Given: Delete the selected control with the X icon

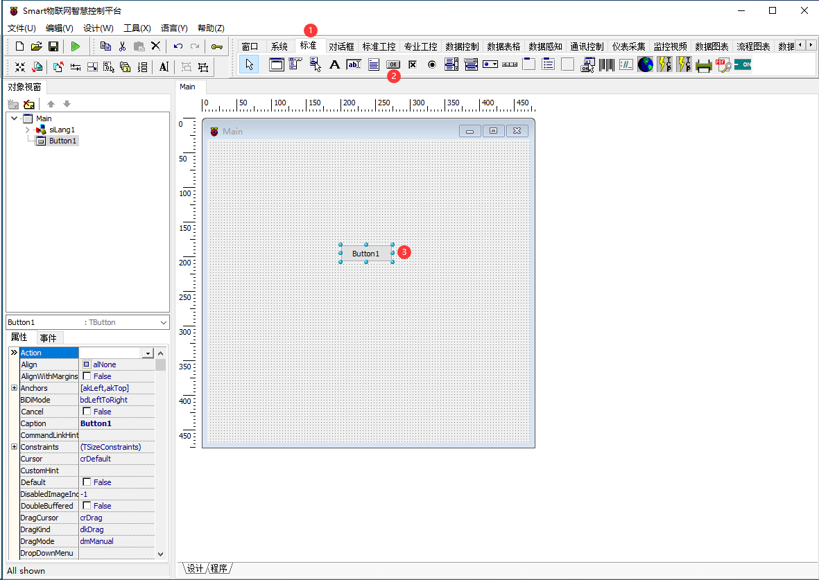Looking at the screenshot, I should [155, 46].
